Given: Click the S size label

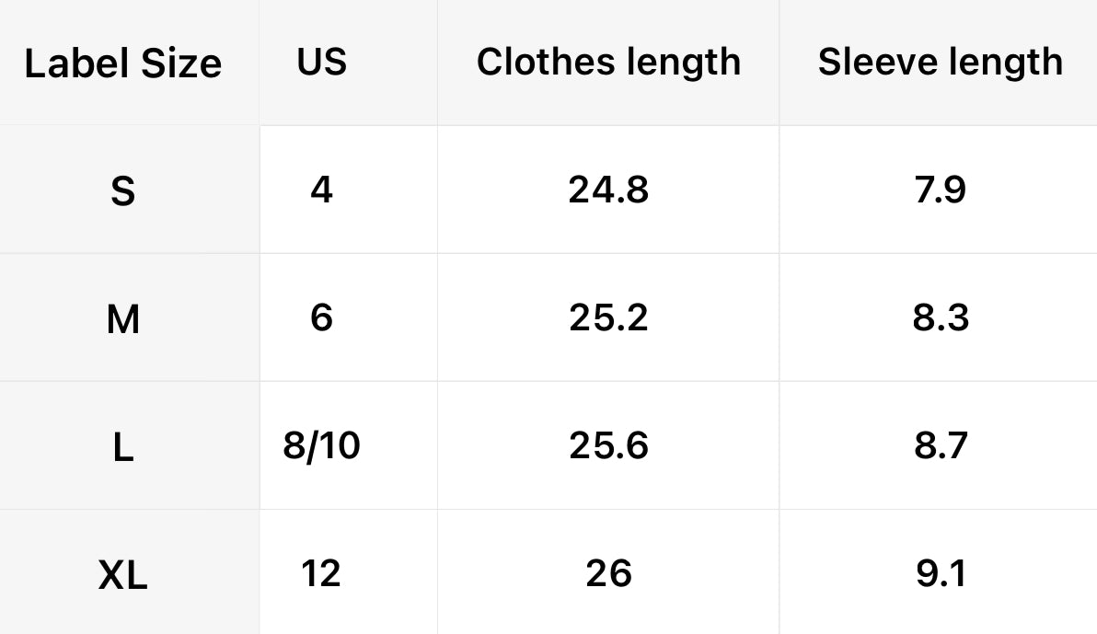Looking at the screenshot, I should click(122, 191).
